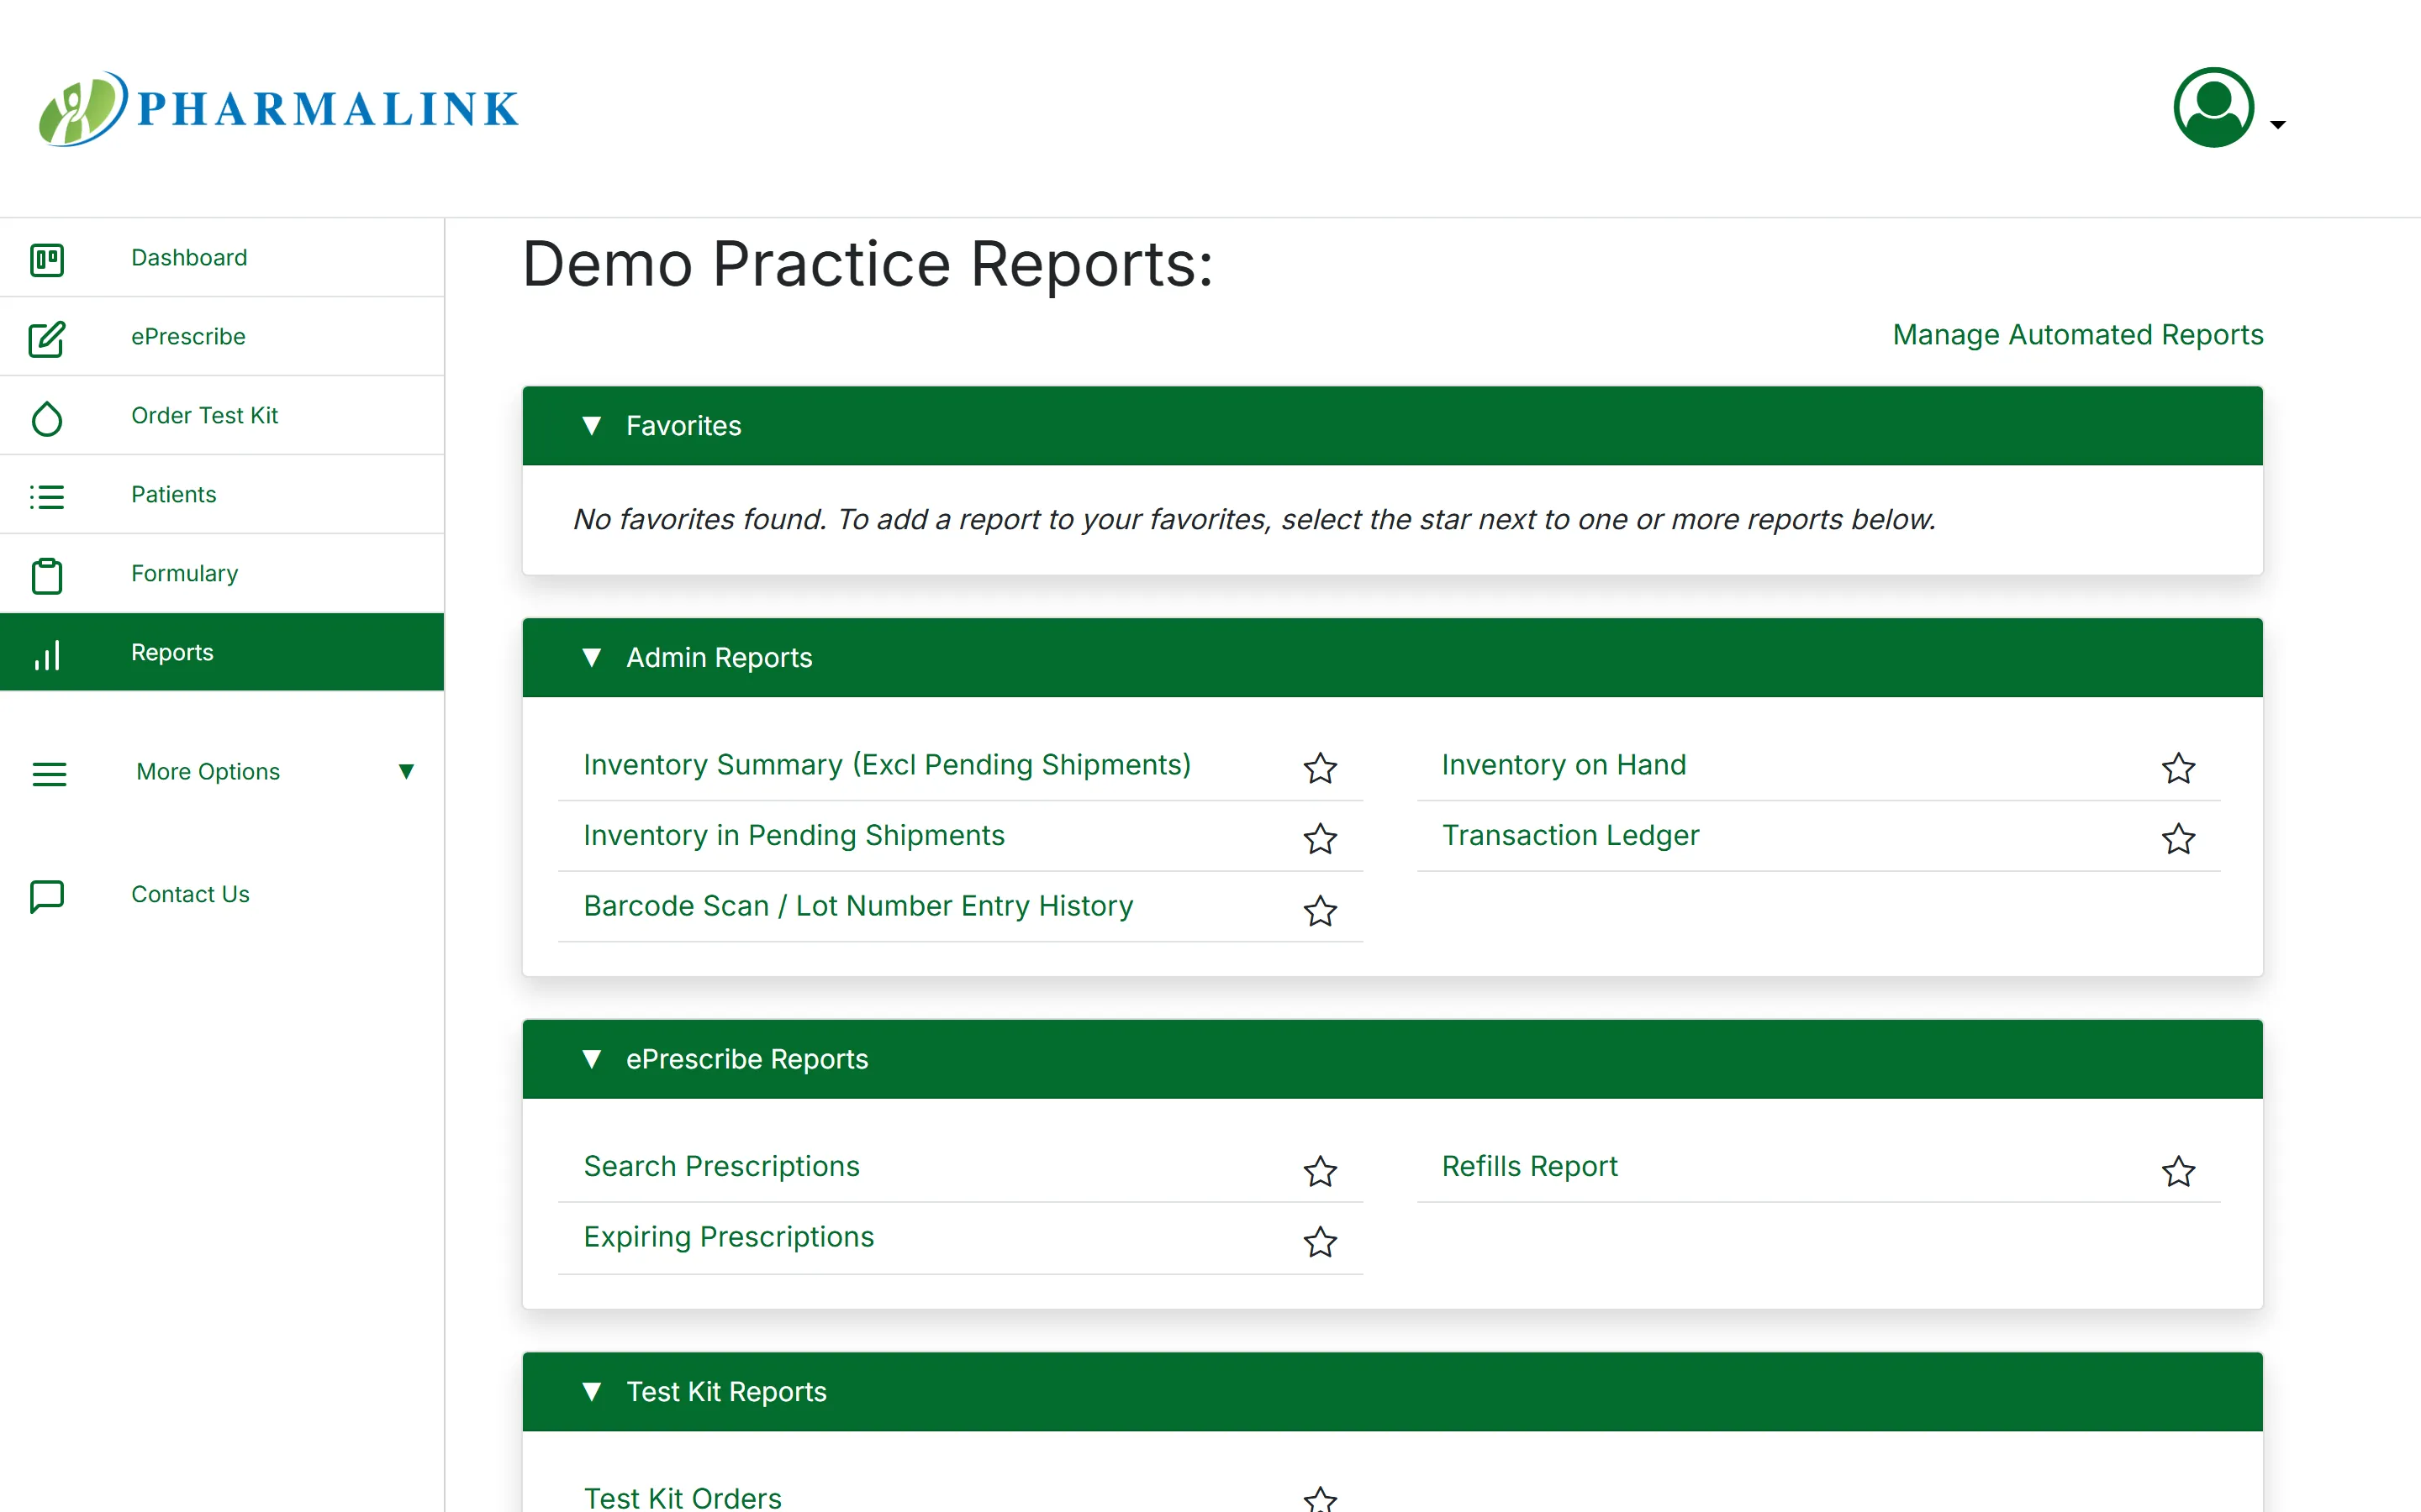Open Contact Us page
This screenshot has width=2421, height=1512.
point(190,894)
